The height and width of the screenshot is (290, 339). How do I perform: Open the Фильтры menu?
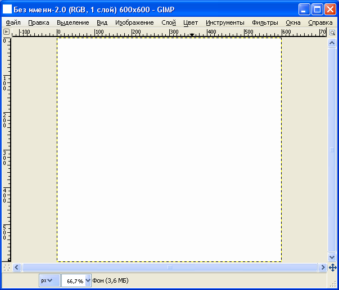point(265,22)
